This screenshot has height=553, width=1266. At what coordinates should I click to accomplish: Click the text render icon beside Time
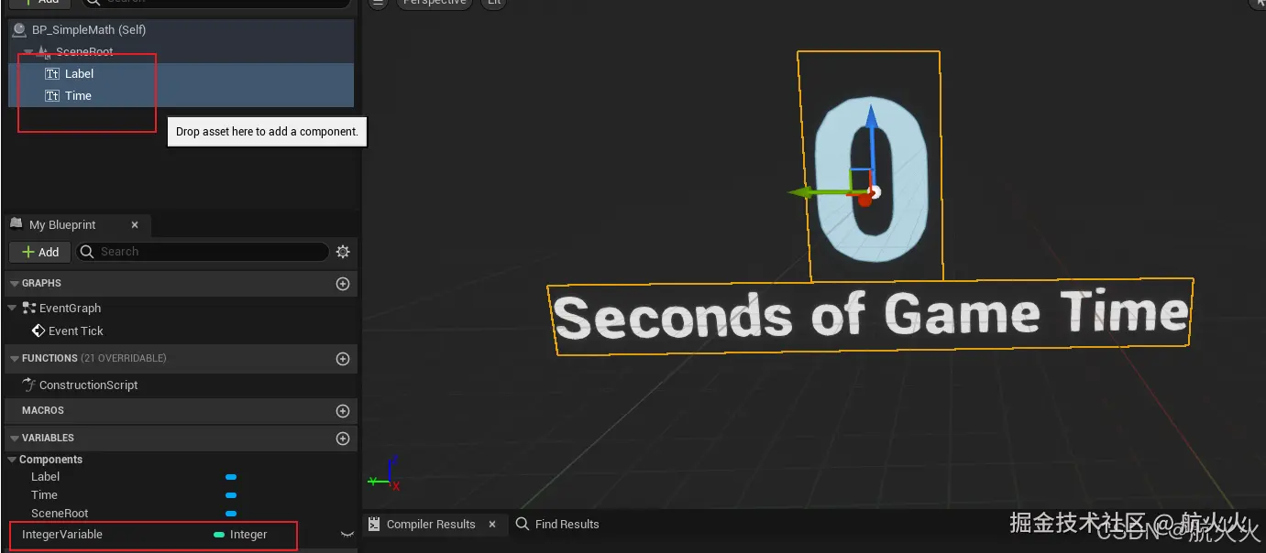tap(52, 95)
